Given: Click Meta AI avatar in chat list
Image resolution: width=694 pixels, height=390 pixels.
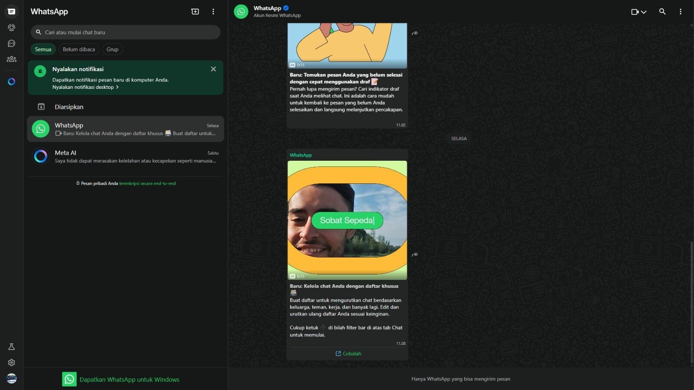Looking at the screenshot, I should click(41, 156).
